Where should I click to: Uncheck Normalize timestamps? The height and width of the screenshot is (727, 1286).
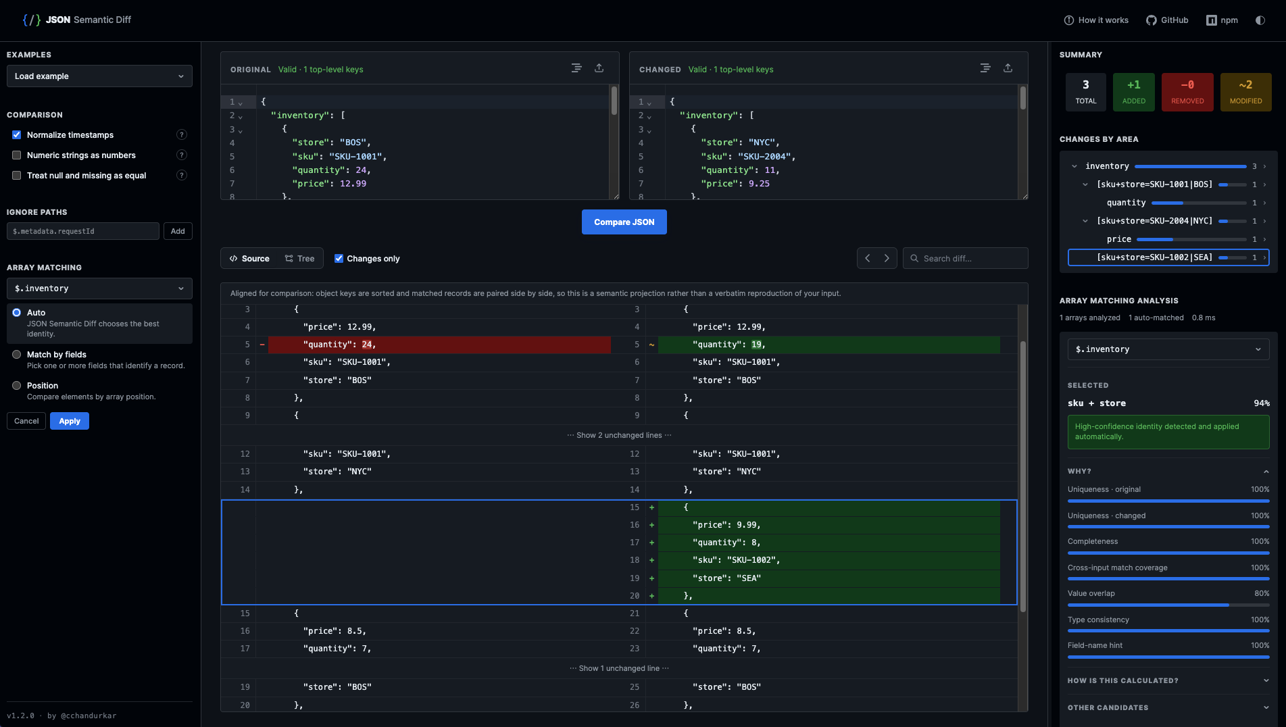tap(17, 135)
